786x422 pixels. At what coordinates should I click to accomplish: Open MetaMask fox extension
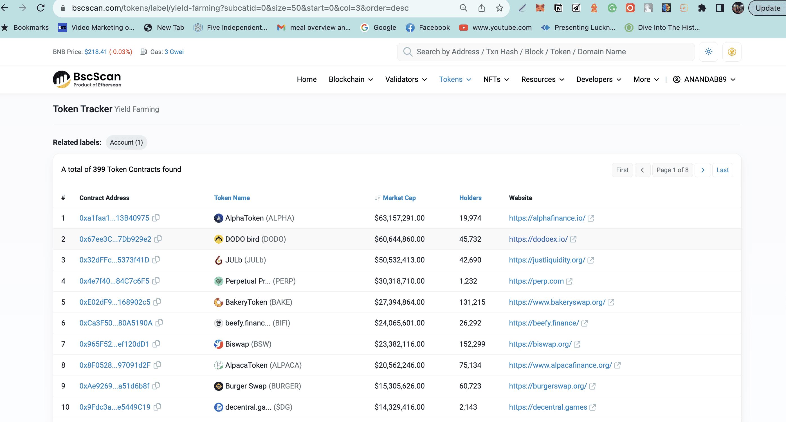pos(540,8)
